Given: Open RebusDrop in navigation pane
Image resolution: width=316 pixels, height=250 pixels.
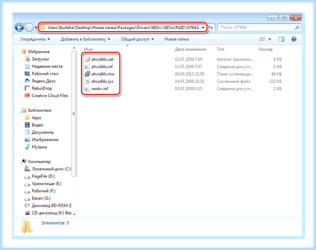Looking at the screenshot, I should point(38,88).
